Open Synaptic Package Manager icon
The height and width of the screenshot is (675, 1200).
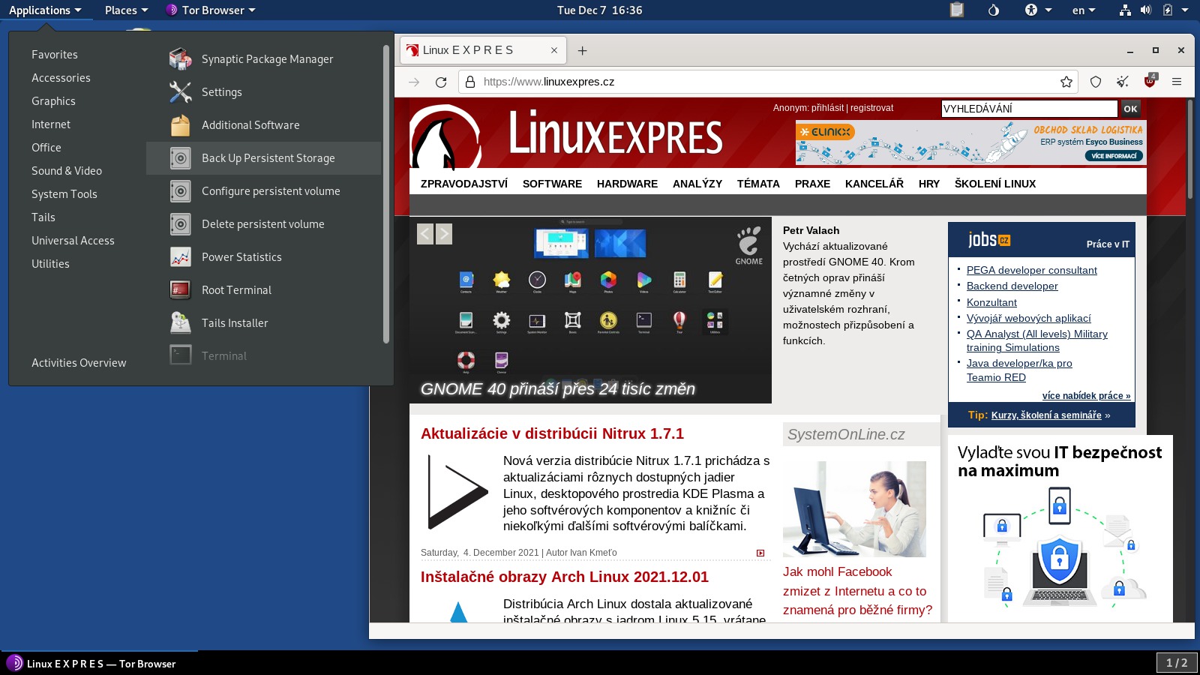tap(180, 59)
